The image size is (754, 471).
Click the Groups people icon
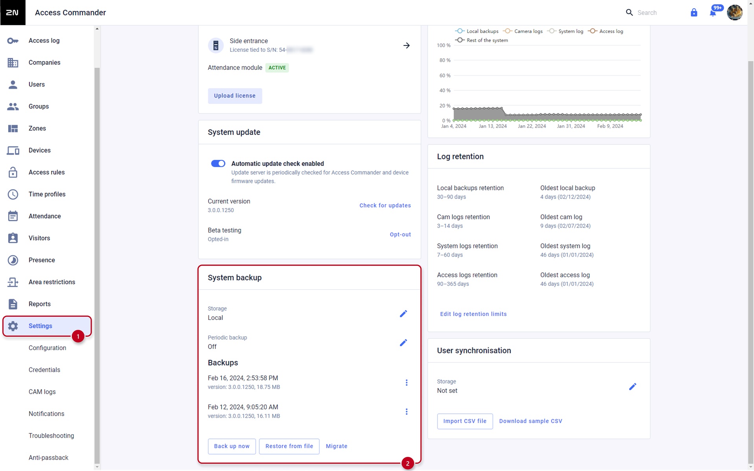click(13, 107)
